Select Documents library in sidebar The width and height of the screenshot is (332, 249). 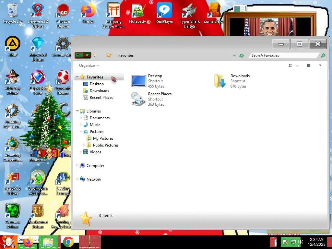click(99, 118)
